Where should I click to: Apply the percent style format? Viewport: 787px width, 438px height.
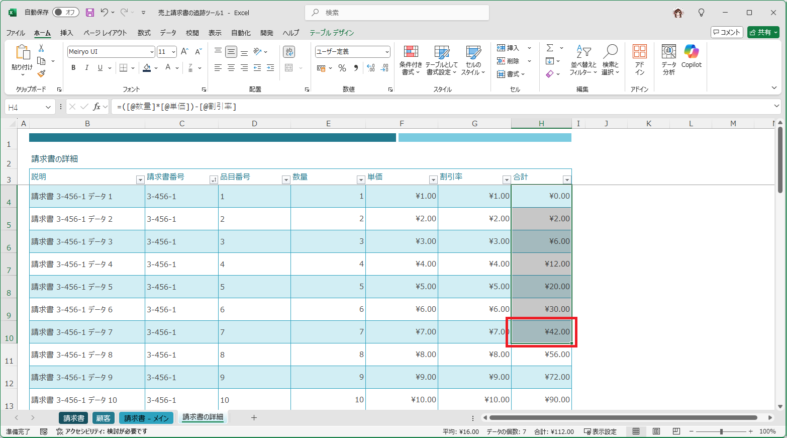coord(342,68)
